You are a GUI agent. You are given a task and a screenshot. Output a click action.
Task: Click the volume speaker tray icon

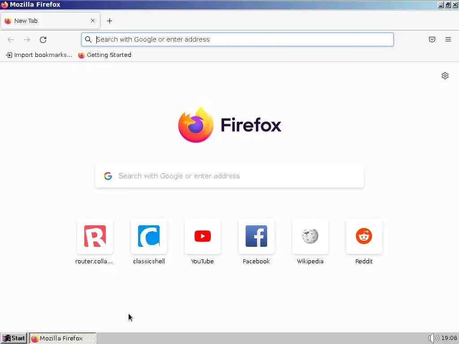(433, 338)
